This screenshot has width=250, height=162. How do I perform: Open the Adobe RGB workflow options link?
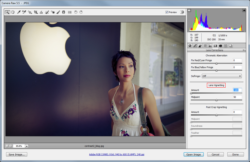(117, 154)
